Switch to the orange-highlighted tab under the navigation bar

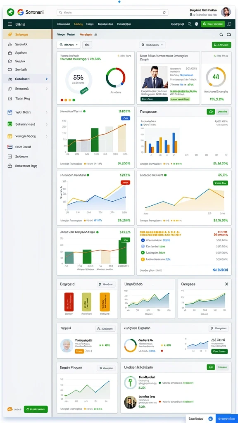(x=86, y=35)
